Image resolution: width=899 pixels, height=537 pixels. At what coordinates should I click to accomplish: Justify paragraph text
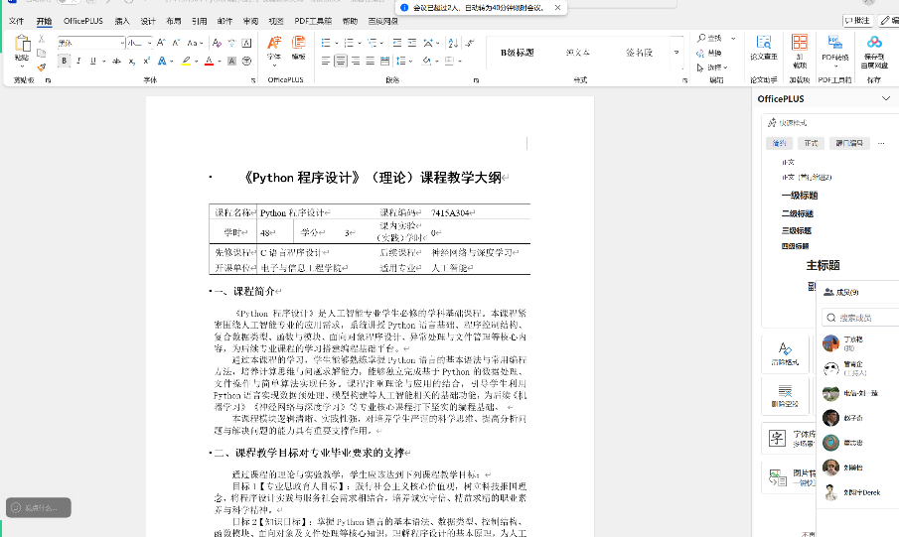(371, 61)
